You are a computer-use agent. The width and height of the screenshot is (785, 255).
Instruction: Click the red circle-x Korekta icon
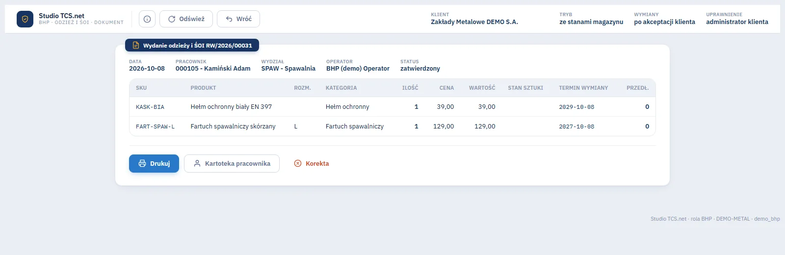[298, 163]
